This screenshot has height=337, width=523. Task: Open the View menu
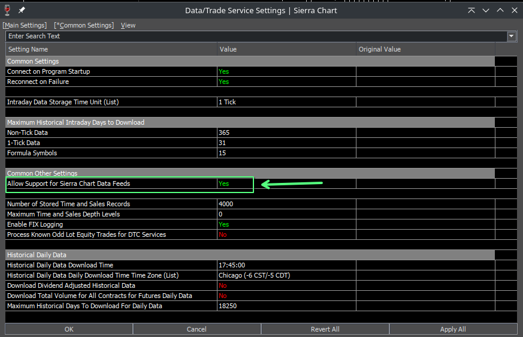(128, 25)
